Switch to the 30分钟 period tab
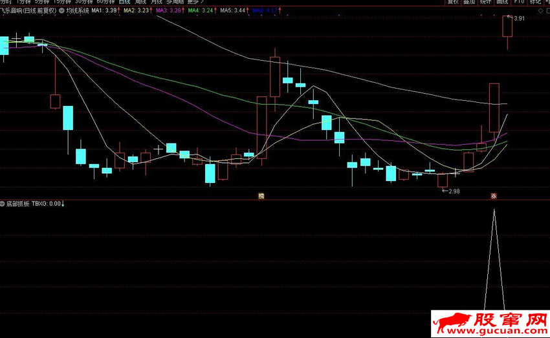 [x=84, y=2]
